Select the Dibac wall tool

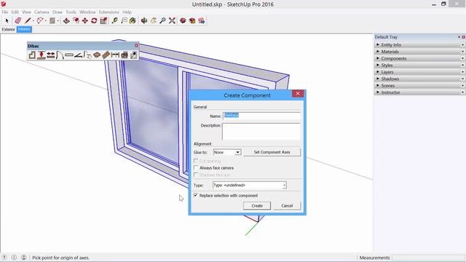32,55
